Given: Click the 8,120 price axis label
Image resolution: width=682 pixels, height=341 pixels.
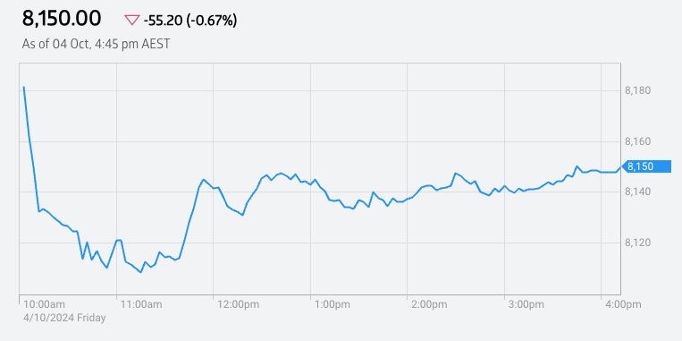Looking at the screenshot, I should [637, 243].
